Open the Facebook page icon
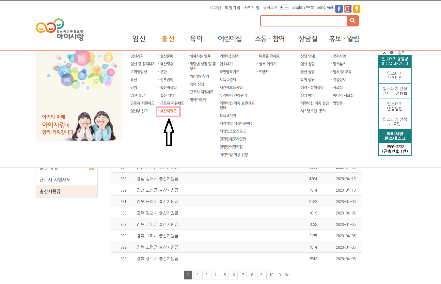441x284 pixels. (339, 9)
